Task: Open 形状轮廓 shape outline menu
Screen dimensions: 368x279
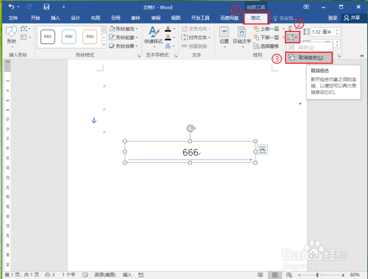Action: pyautogui.click(x=124, y=37)
